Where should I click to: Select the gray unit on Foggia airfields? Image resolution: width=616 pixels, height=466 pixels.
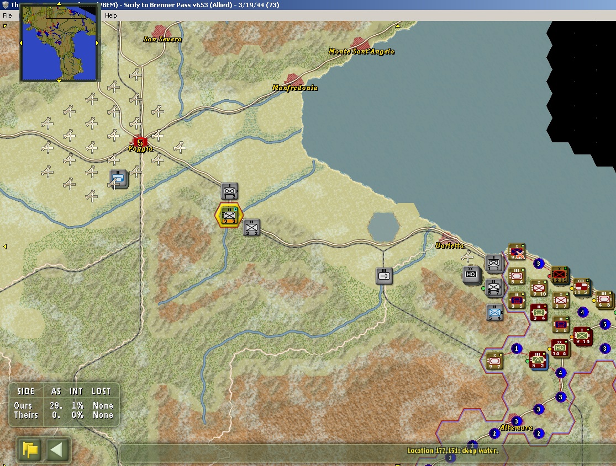118,179
